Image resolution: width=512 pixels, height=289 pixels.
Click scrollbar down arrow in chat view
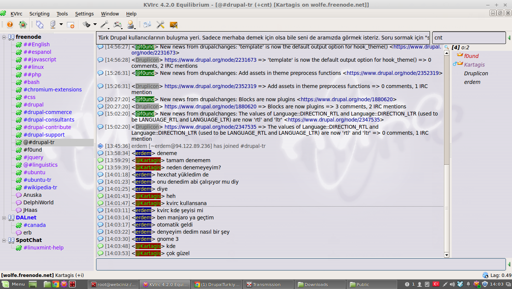(x=447, y=255)
